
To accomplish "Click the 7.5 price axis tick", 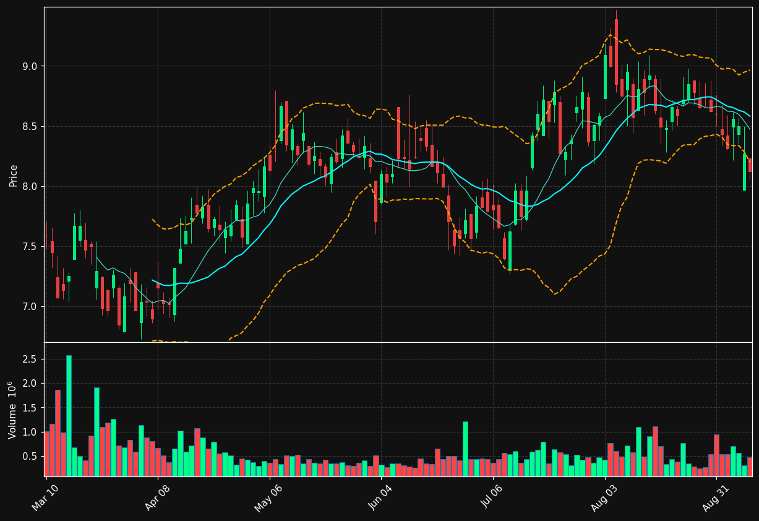I will tap(31, 246).
